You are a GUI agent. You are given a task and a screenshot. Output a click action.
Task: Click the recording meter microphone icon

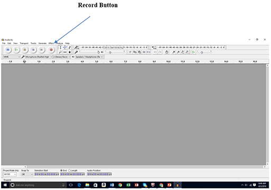[77, 47]
